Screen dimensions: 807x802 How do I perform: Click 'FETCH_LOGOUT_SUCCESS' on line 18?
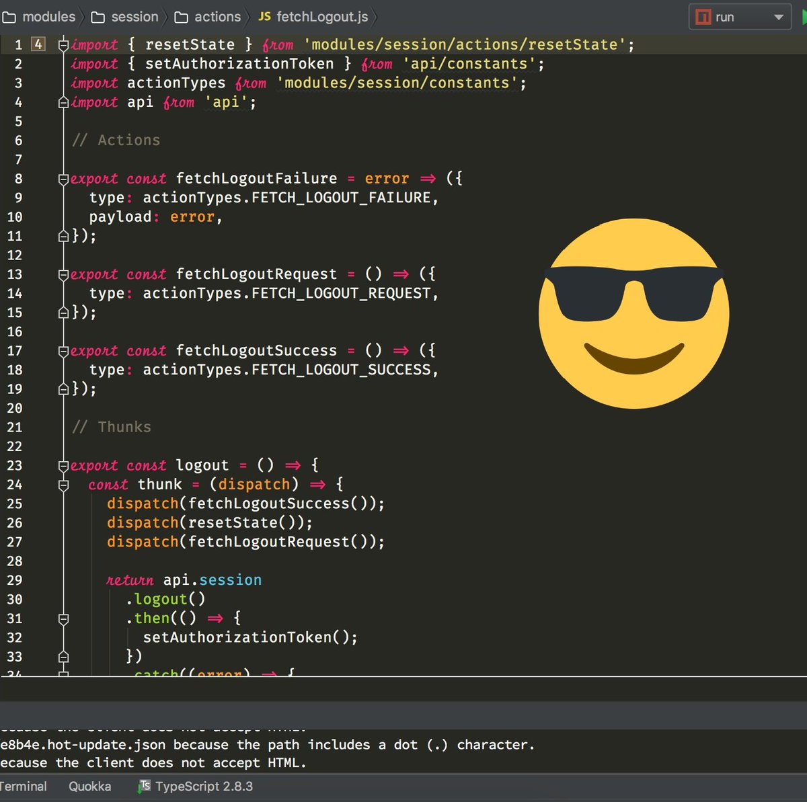341,370
